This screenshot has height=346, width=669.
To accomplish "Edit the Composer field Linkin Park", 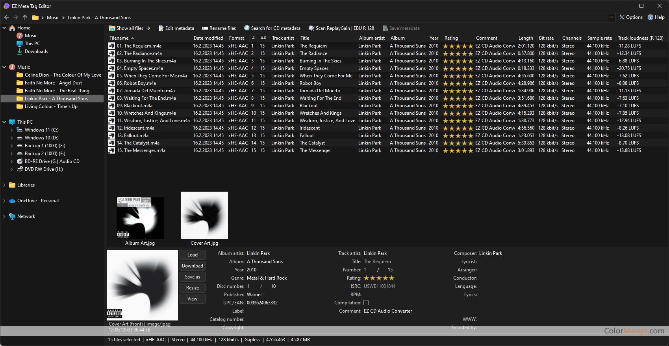I will tap(491, 253).
